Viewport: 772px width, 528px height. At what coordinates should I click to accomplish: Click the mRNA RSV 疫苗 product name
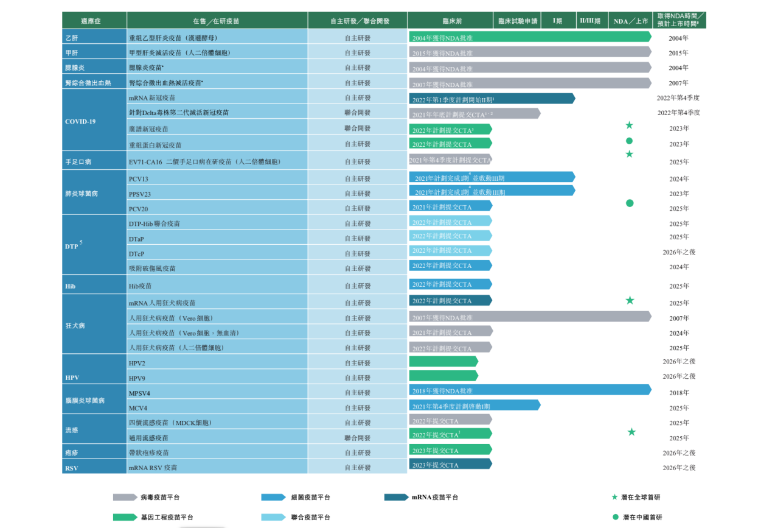153,468
